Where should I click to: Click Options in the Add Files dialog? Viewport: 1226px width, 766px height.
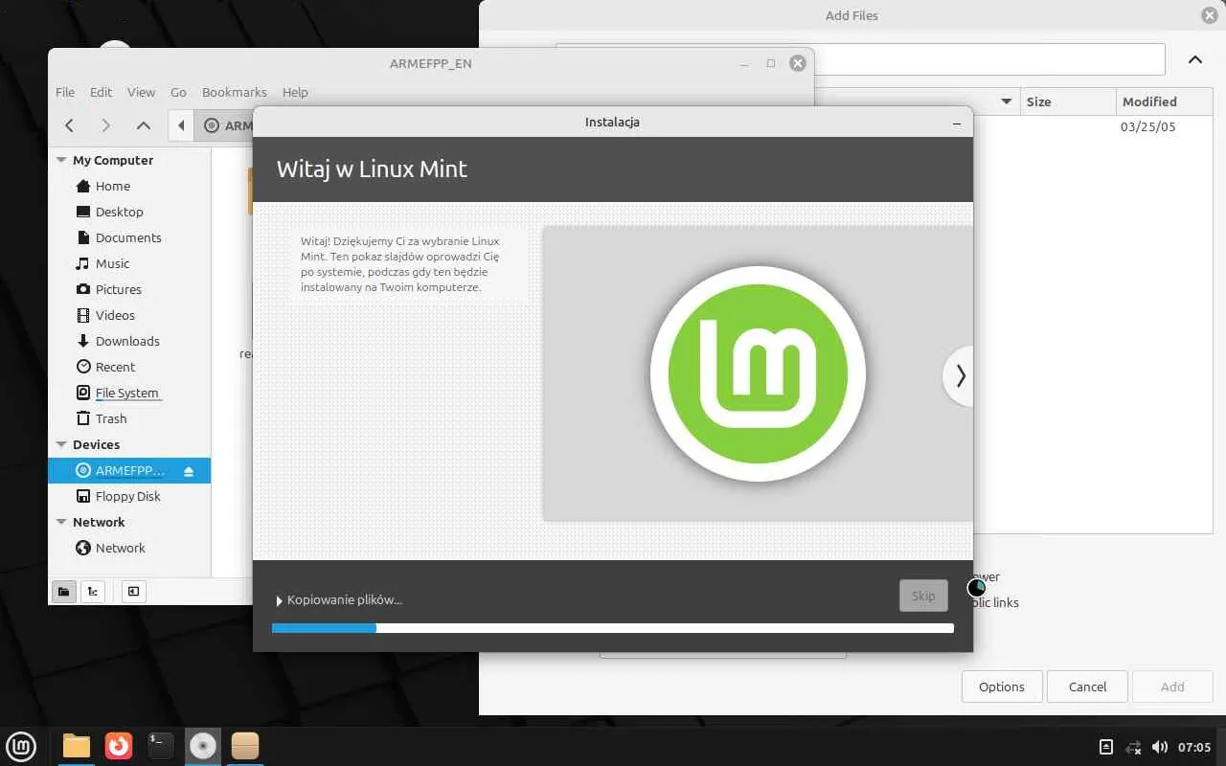1002,687
